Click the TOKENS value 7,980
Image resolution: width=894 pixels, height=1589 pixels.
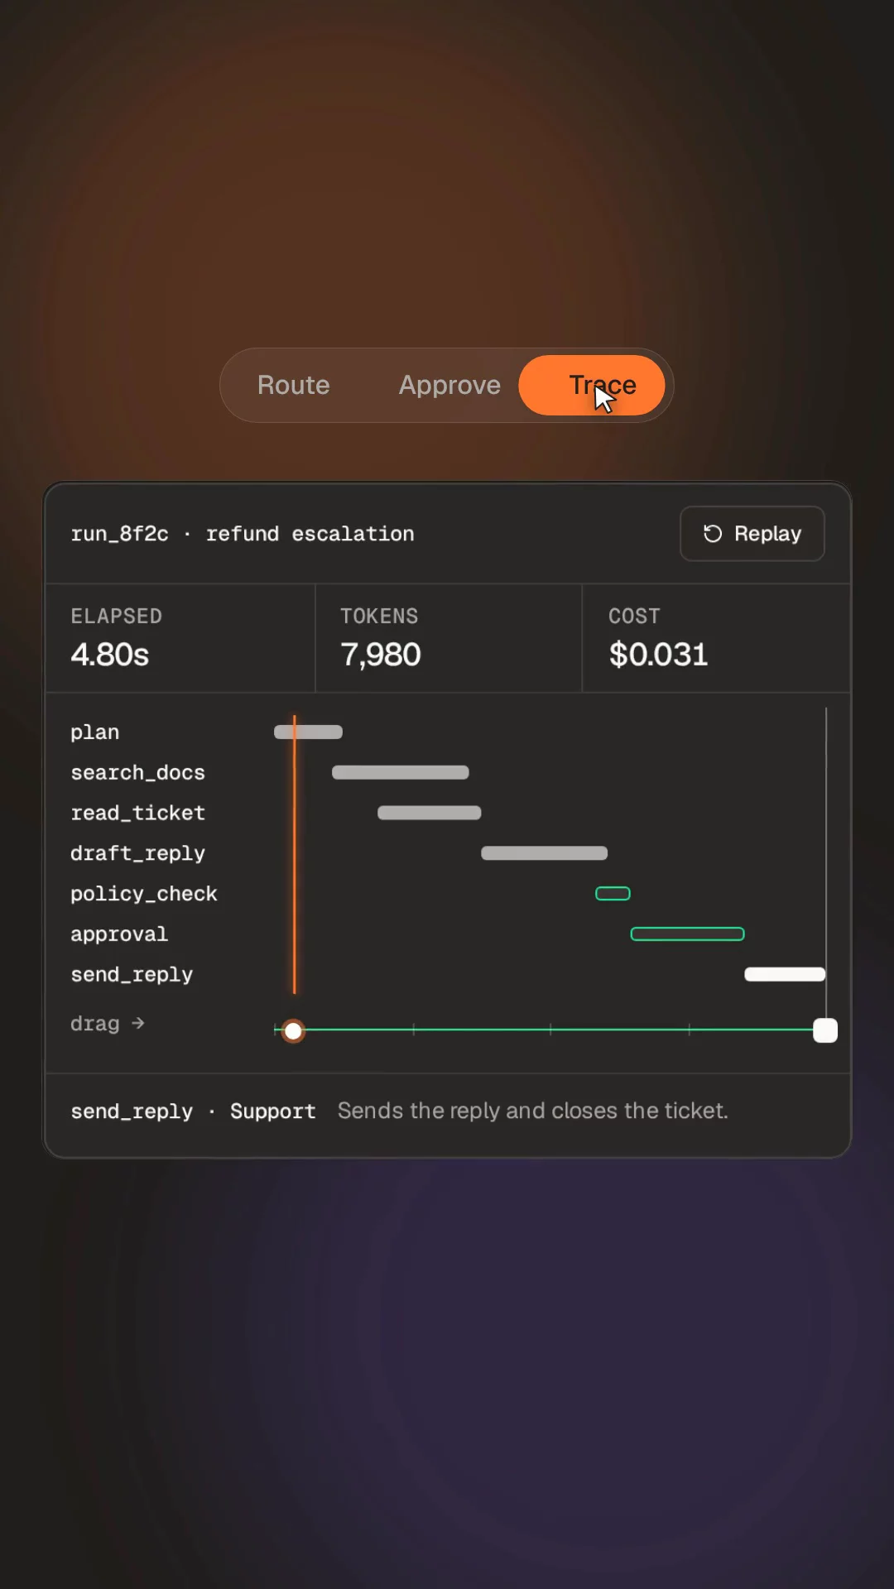[381, 655]
